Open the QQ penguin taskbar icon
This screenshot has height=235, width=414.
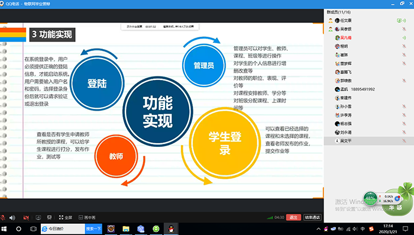171,228
